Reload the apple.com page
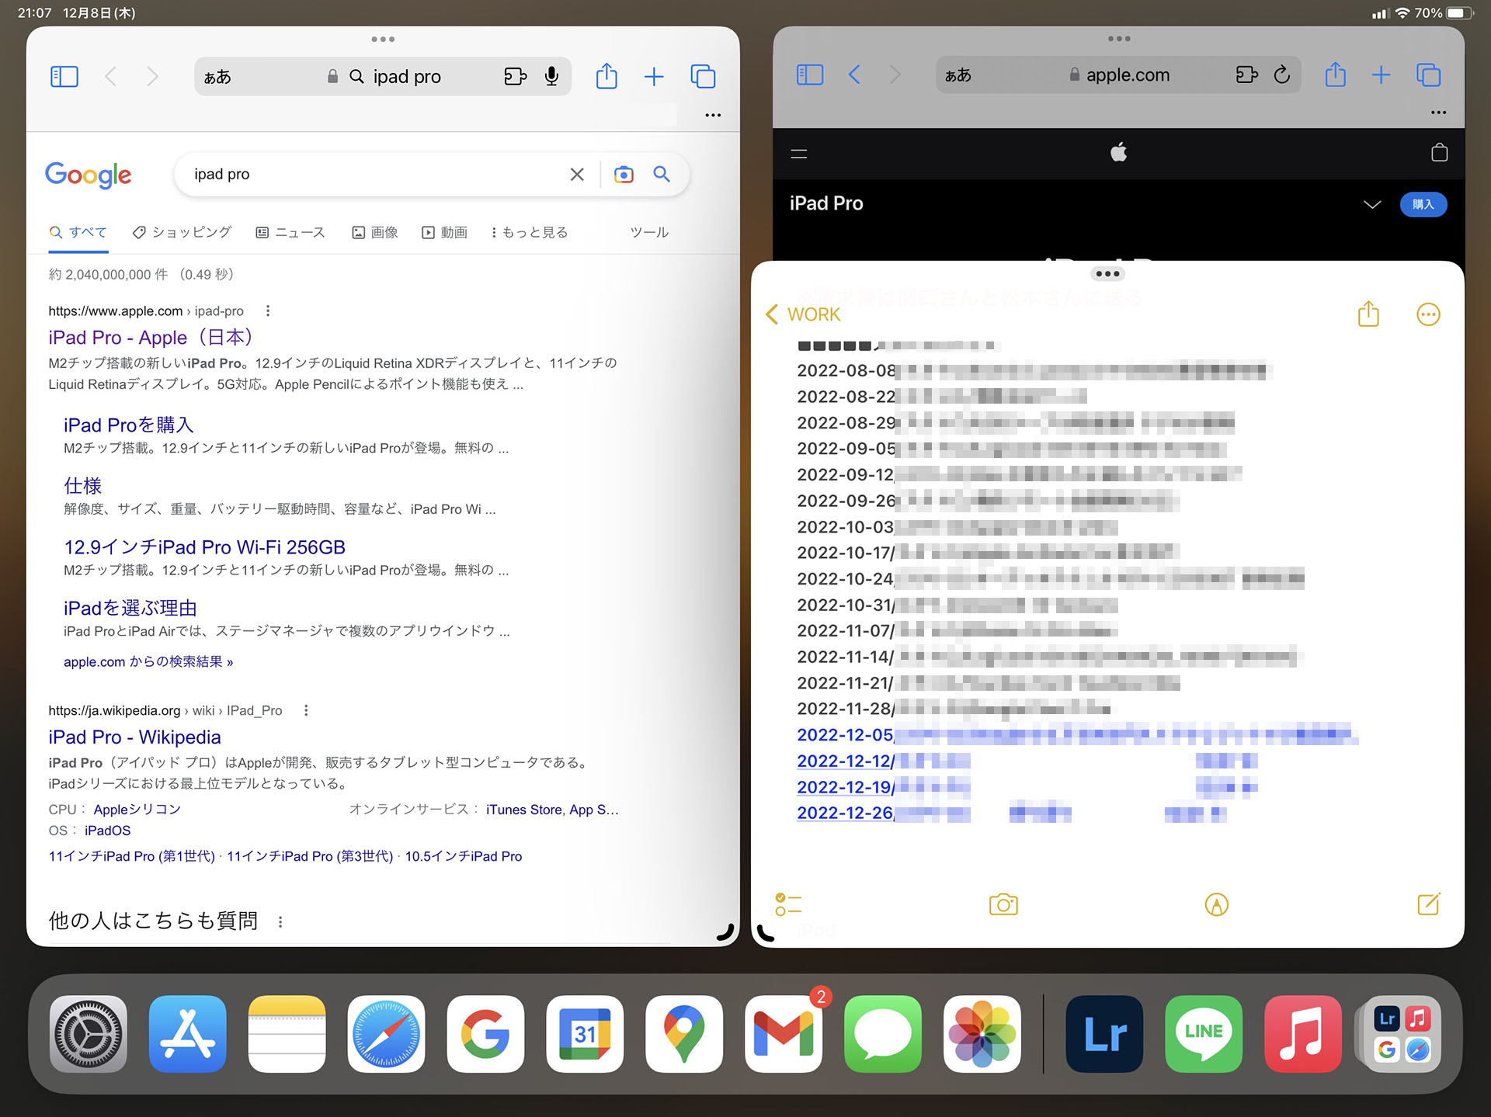1491x1117 pixels. pyautogui.click(x=1282, y=75)
